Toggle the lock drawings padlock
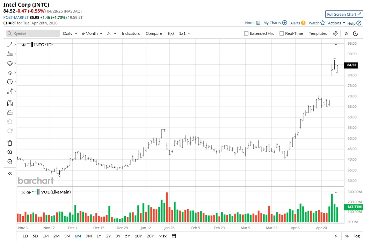Viewport: 370px width, 243px height. 10,113
